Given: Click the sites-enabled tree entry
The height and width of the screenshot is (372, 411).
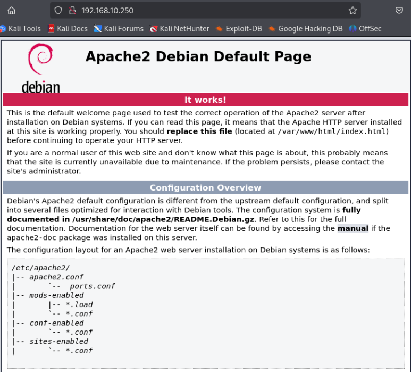Looking at the screenshot, I should coord(58,341).
